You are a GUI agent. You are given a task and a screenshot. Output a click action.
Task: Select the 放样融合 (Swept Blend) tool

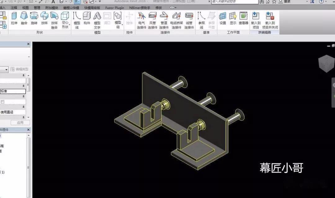54,20
